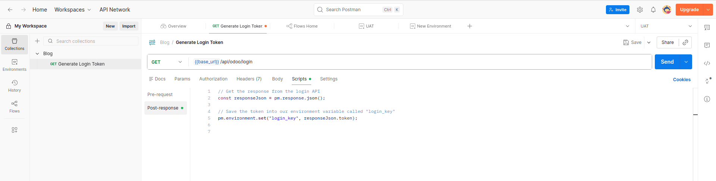Click the request URL field

tap(420, 62)
